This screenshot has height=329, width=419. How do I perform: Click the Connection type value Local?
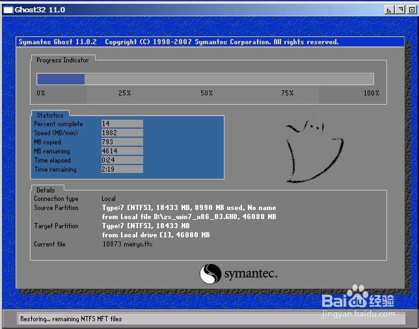coord(109,199)
